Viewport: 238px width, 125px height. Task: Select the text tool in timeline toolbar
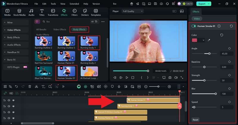[x=43, y=87]
